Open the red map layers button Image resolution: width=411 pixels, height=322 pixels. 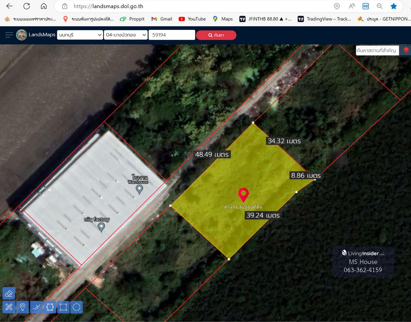[x=406, y=50]
